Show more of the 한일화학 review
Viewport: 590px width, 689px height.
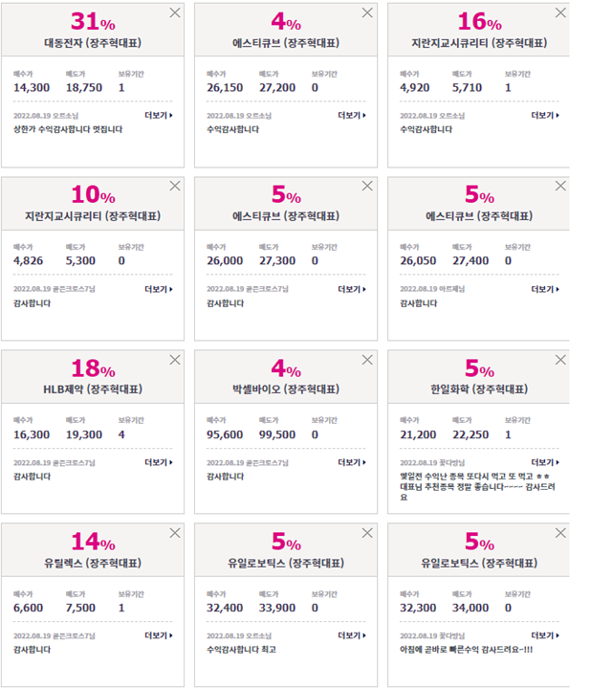(545, 462)
